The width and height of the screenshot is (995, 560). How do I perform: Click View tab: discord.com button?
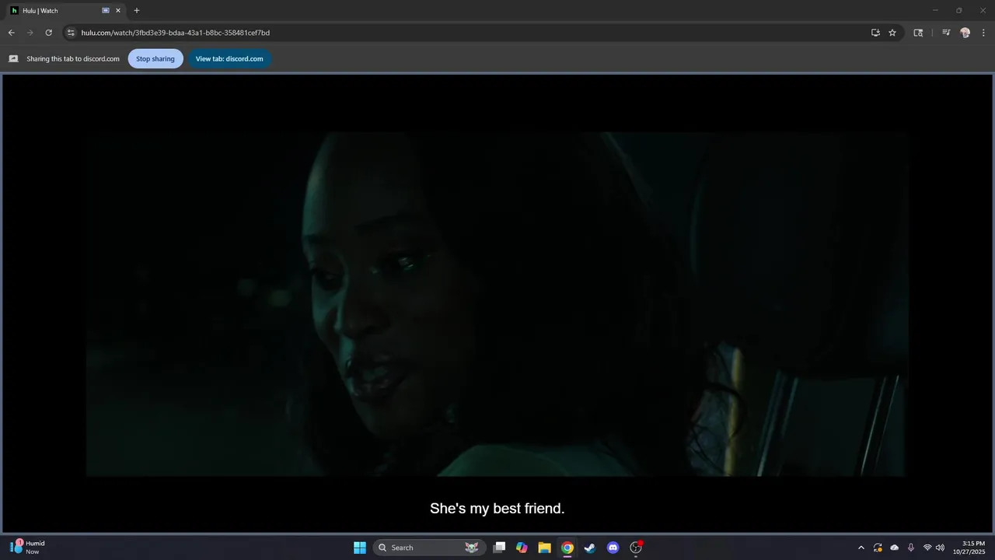click(229, 58)
